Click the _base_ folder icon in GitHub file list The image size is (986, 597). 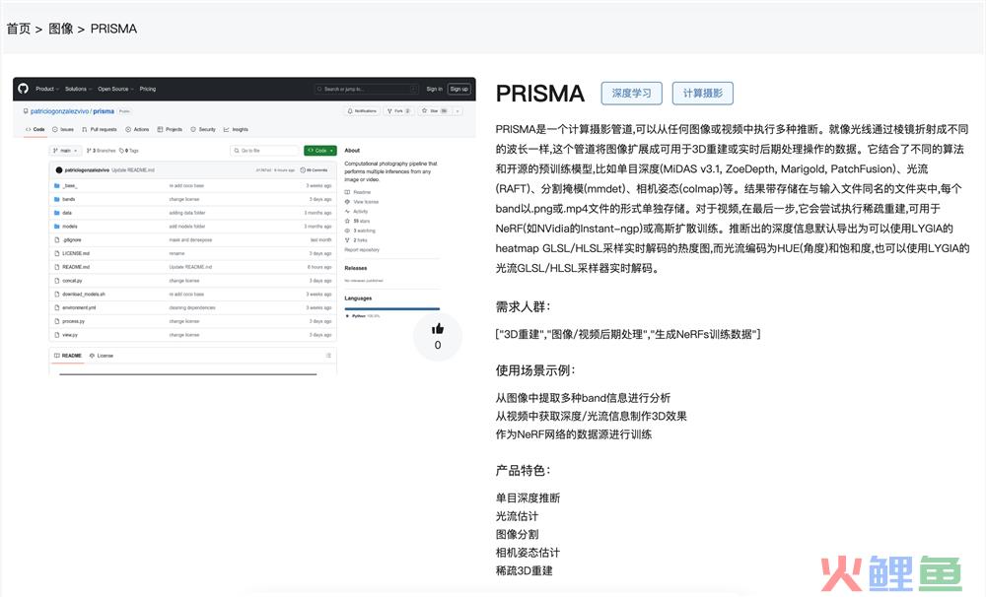57,186
